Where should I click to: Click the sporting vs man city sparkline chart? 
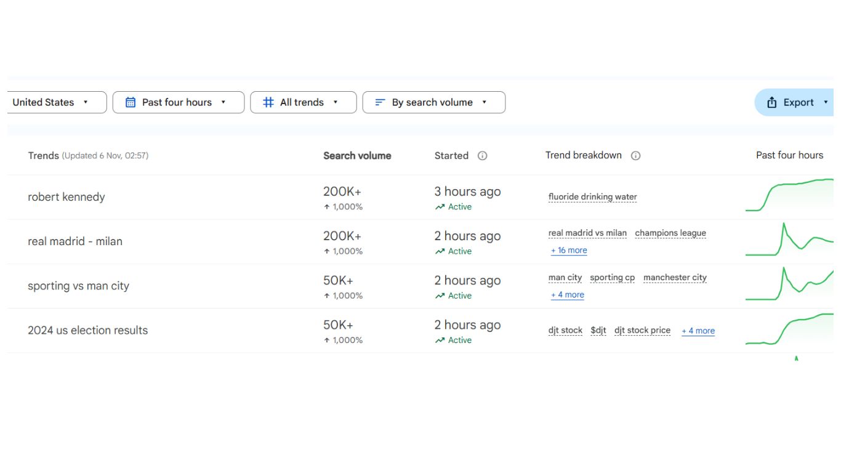coord(789,283)
